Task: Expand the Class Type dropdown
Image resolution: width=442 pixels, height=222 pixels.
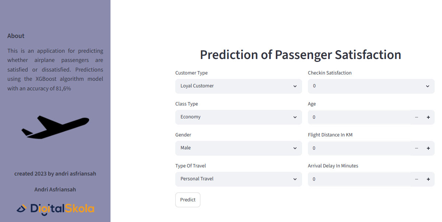Action: [239, 117]
